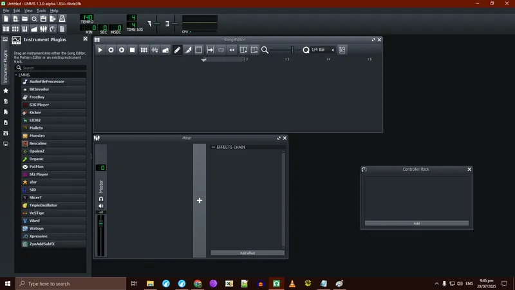The width and height of the screenshot is (515, 290).
Task: Click the Record button in Song Editor
Action: pos(111,50)
